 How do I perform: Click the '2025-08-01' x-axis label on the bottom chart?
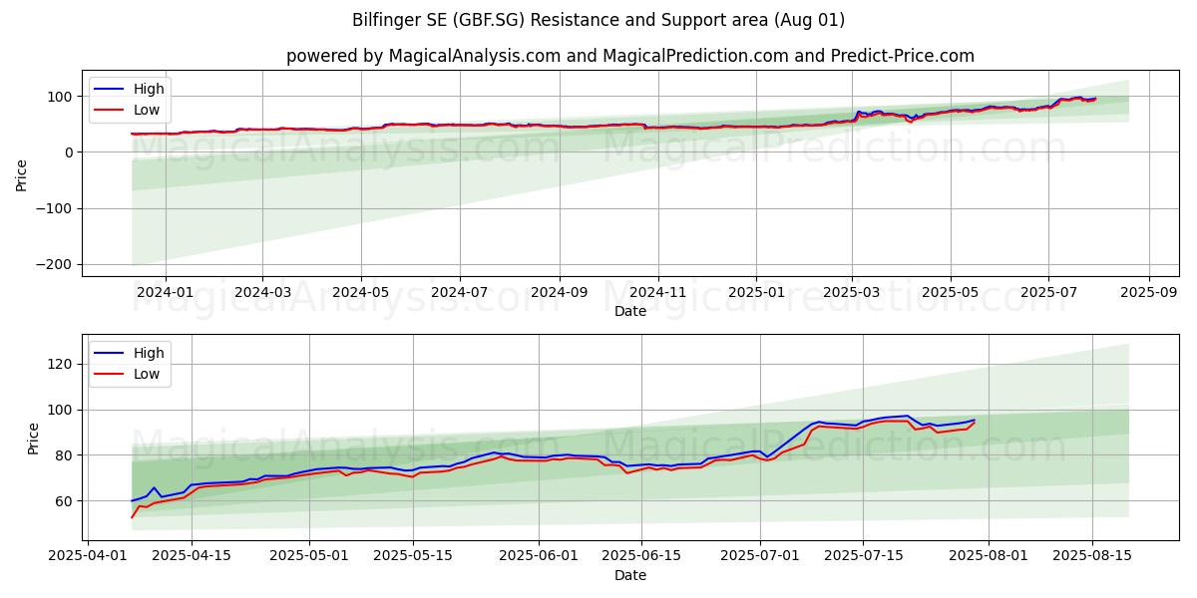[989, 556]
